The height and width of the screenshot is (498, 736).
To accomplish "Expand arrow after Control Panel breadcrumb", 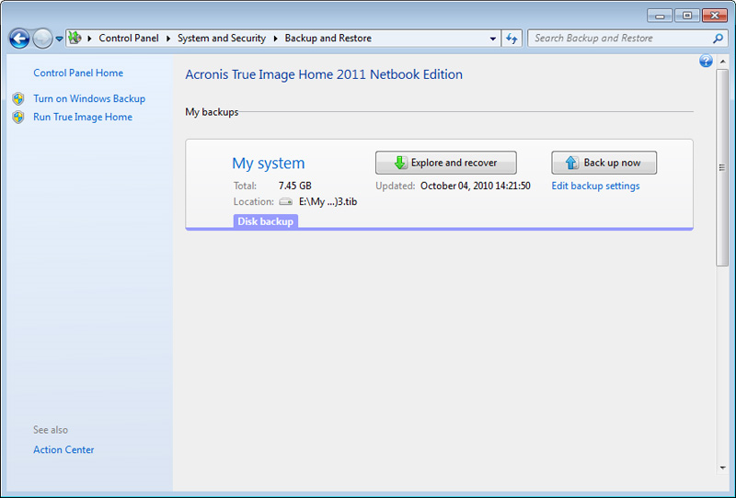I will (168, 39).
